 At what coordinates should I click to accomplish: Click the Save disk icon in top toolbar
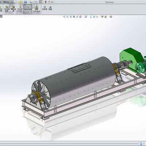[25, 2]
